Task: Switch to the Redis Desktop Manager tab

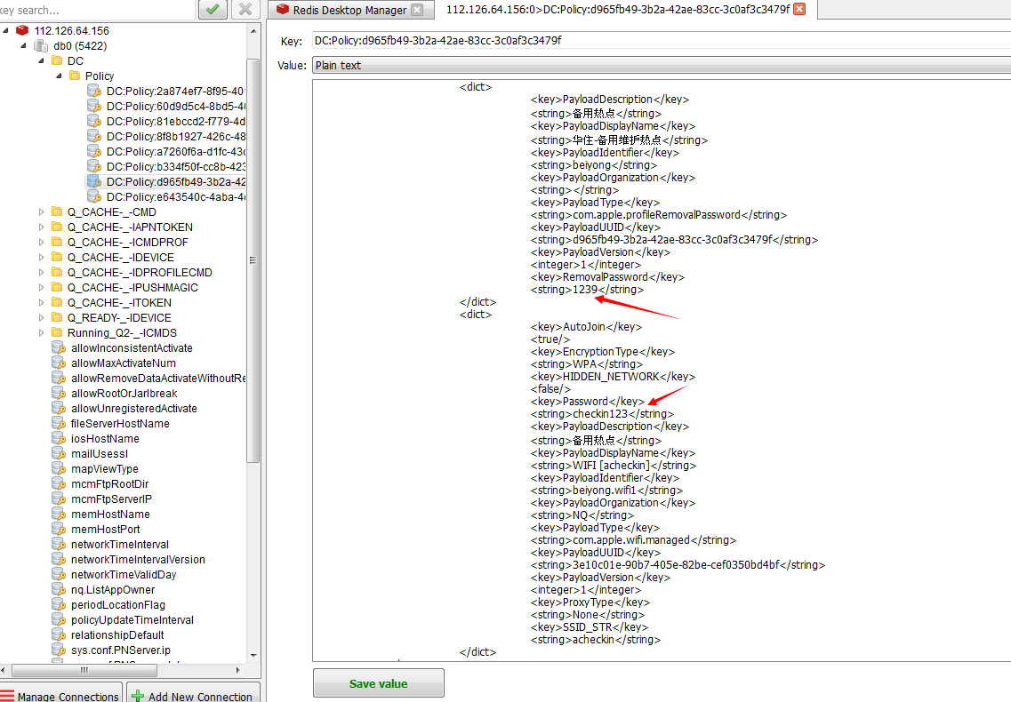Action: pyautogui.click(x=349, y=10)
